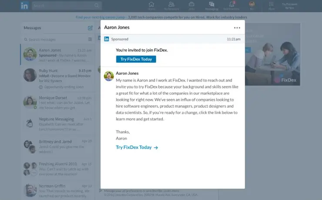Open Messaging in top navigation
The height and width of the screenshot is (200, 322).
[211, 6]
